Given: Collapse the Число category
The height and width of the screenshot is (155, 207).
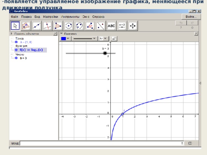Looking at the screenshot, I should coord(12,54).
